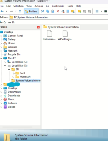Click the red Delete X icon

pyautogui.click(x=58, y=11)
